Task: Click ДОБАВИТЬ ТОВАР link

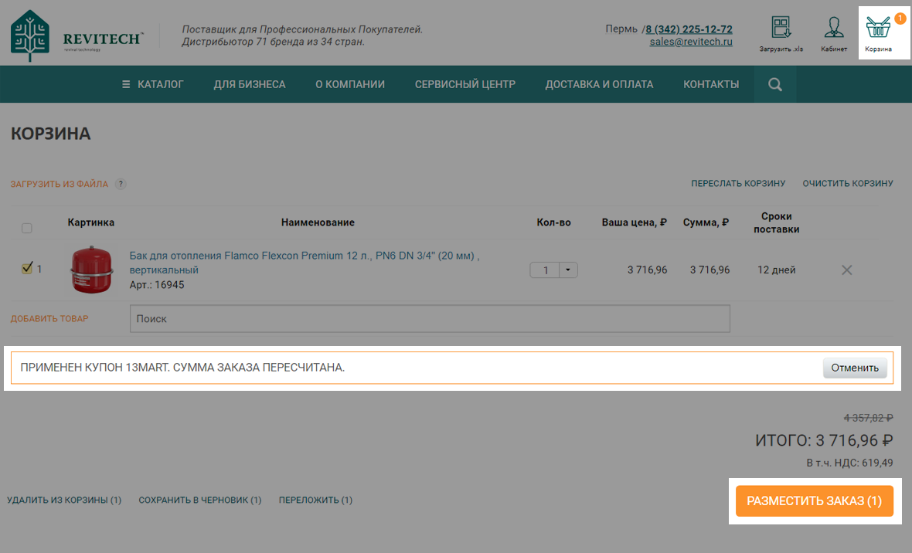Action: 49,319
